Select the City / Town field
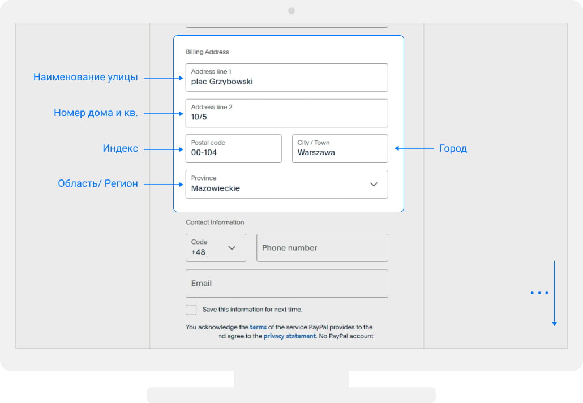The width and height of the screenshot is (583, 403). click(x=340, y=149)
